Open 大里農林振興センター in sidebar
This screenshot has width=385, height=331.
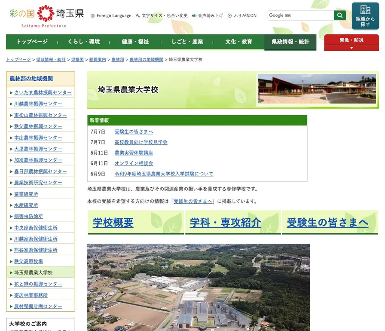(x=38, y=149)
